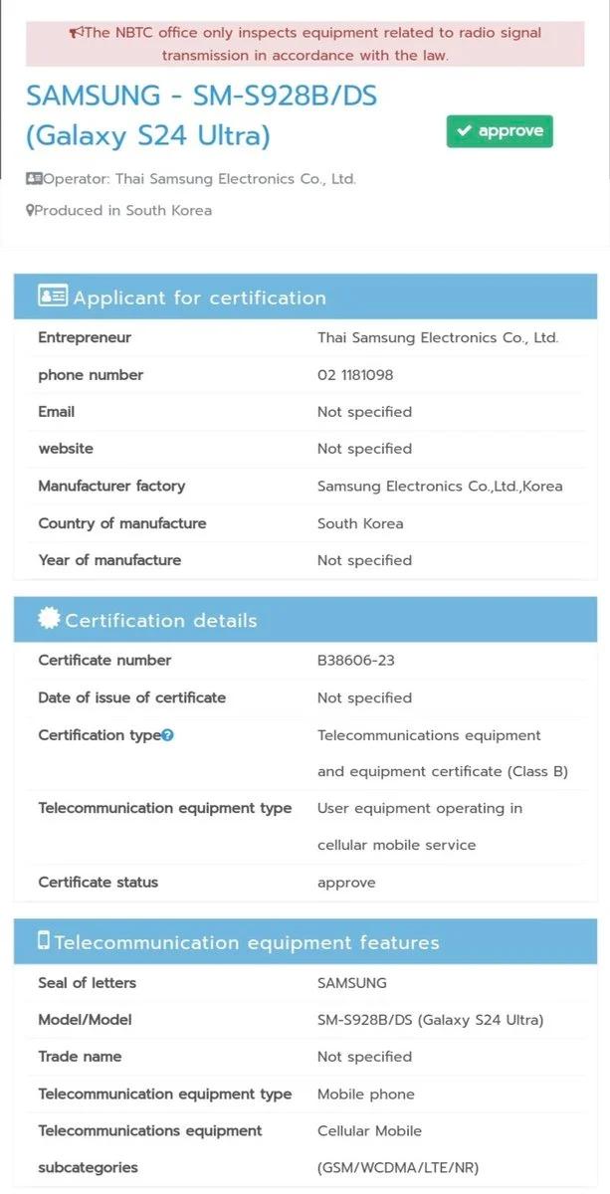Click the location pin icon beside Produced in South Korea
The image size is (610, 1194).
click(x=30, y=210)
